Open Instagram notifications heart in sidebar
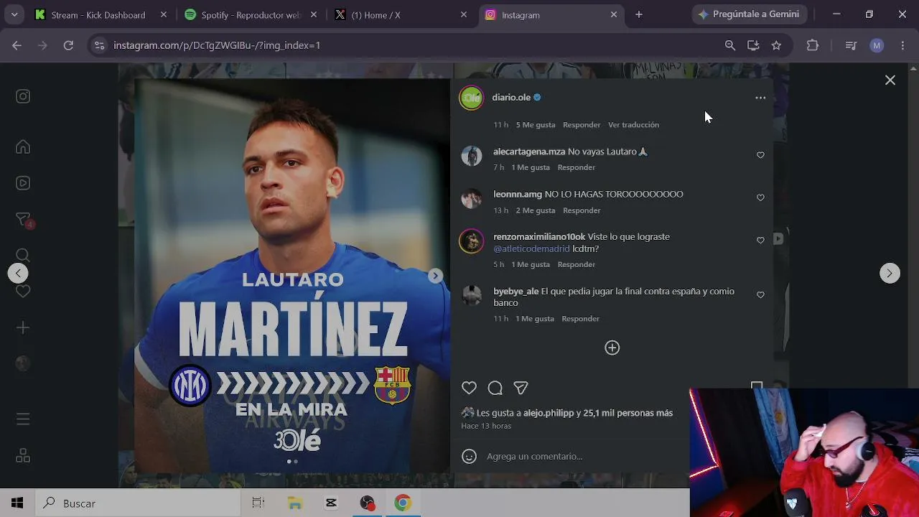 (23, 291)
